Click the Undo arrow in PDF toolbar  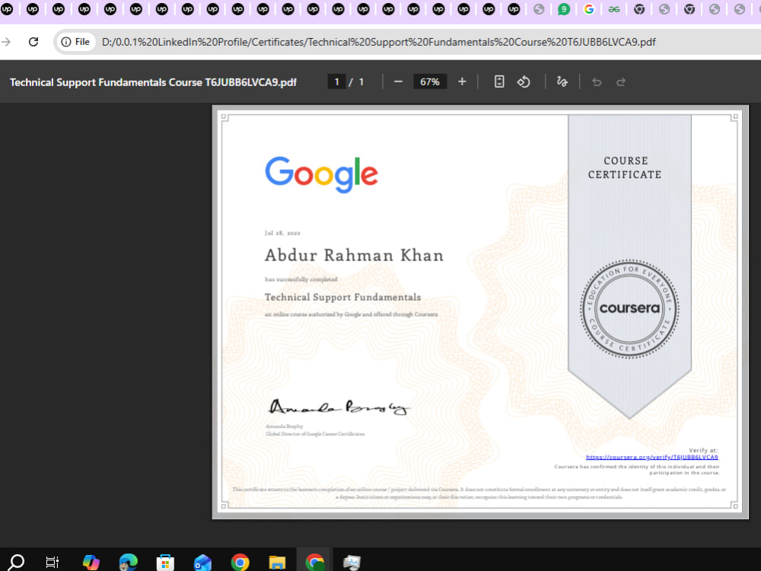coord(597,82)
